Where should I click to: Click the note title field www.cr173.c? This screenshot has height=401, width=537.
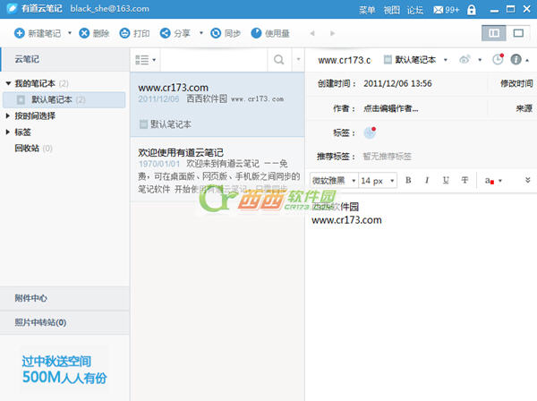pos(344,60)
